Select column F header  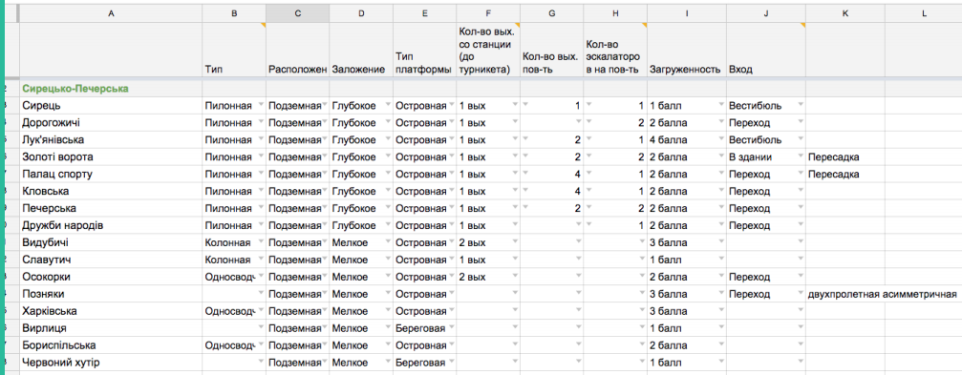pyautogui.click(x=488, y=12)
